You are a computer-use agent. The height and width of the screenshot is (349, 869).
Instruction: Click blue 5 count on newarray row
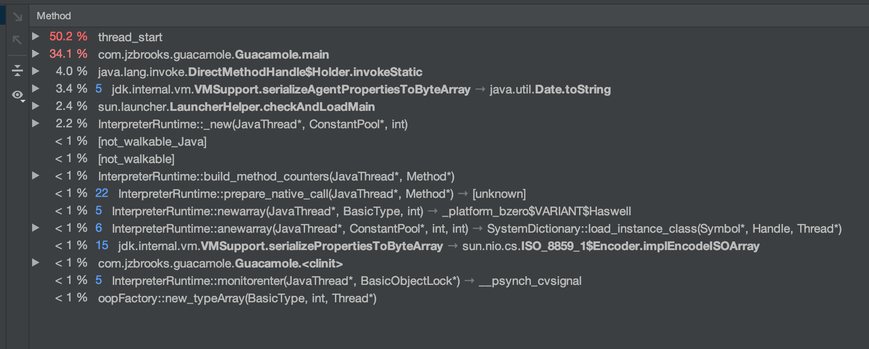[x=99, y=210]
